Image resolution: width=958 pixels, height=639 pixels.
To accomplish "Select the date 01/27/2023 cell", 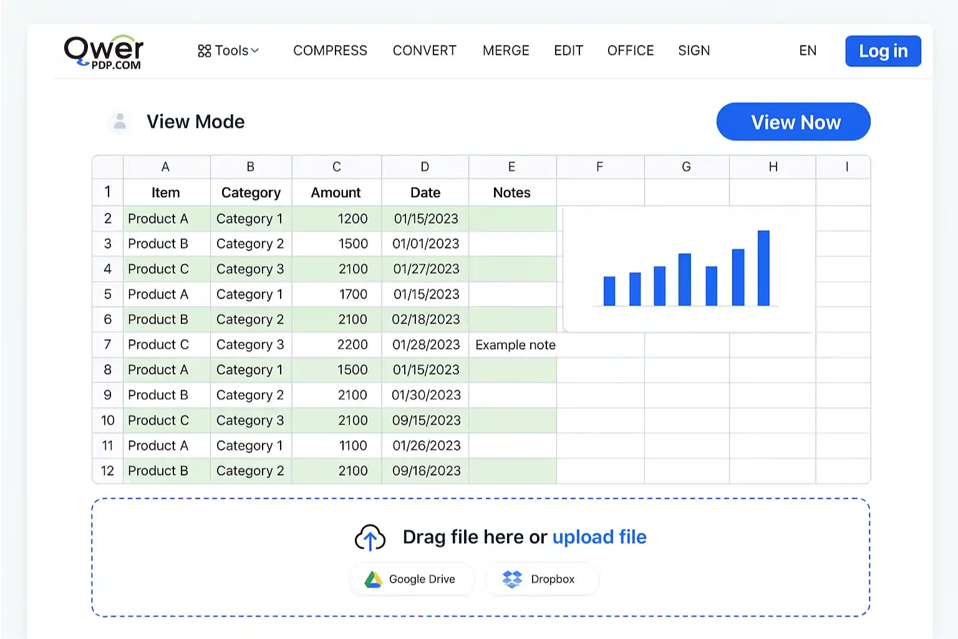I will (x=425, y=269).
